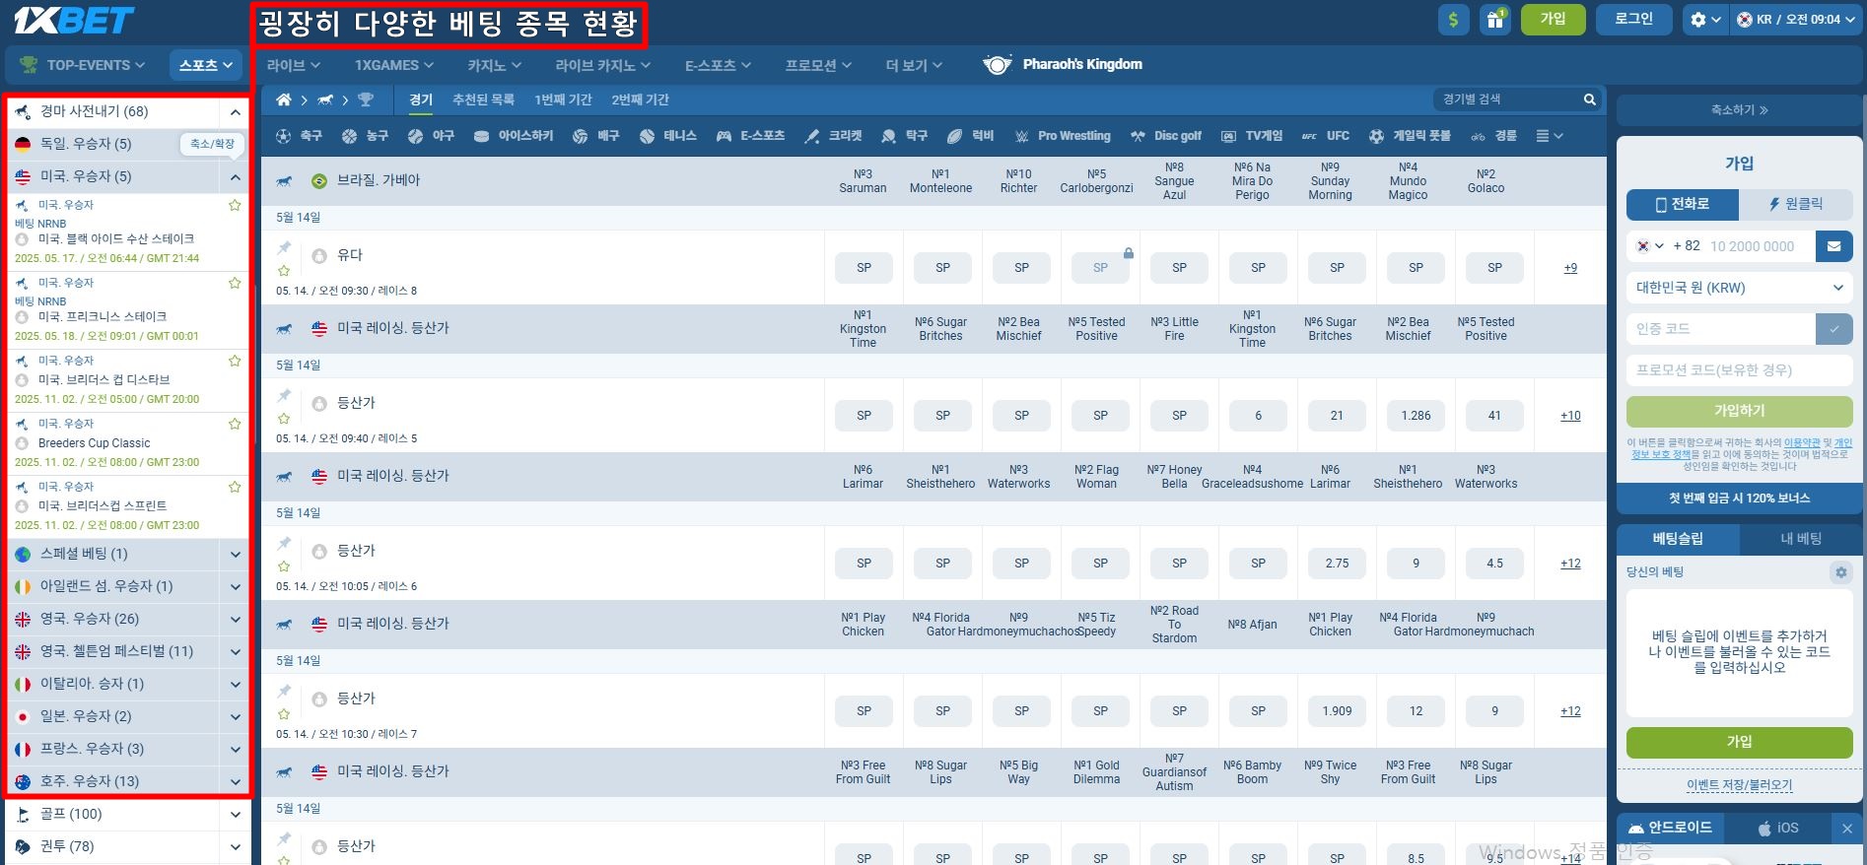Open more sports list dropdown
This screenshot has width=1867, height=865.
pyautogui.click(x=1550, y=136)
